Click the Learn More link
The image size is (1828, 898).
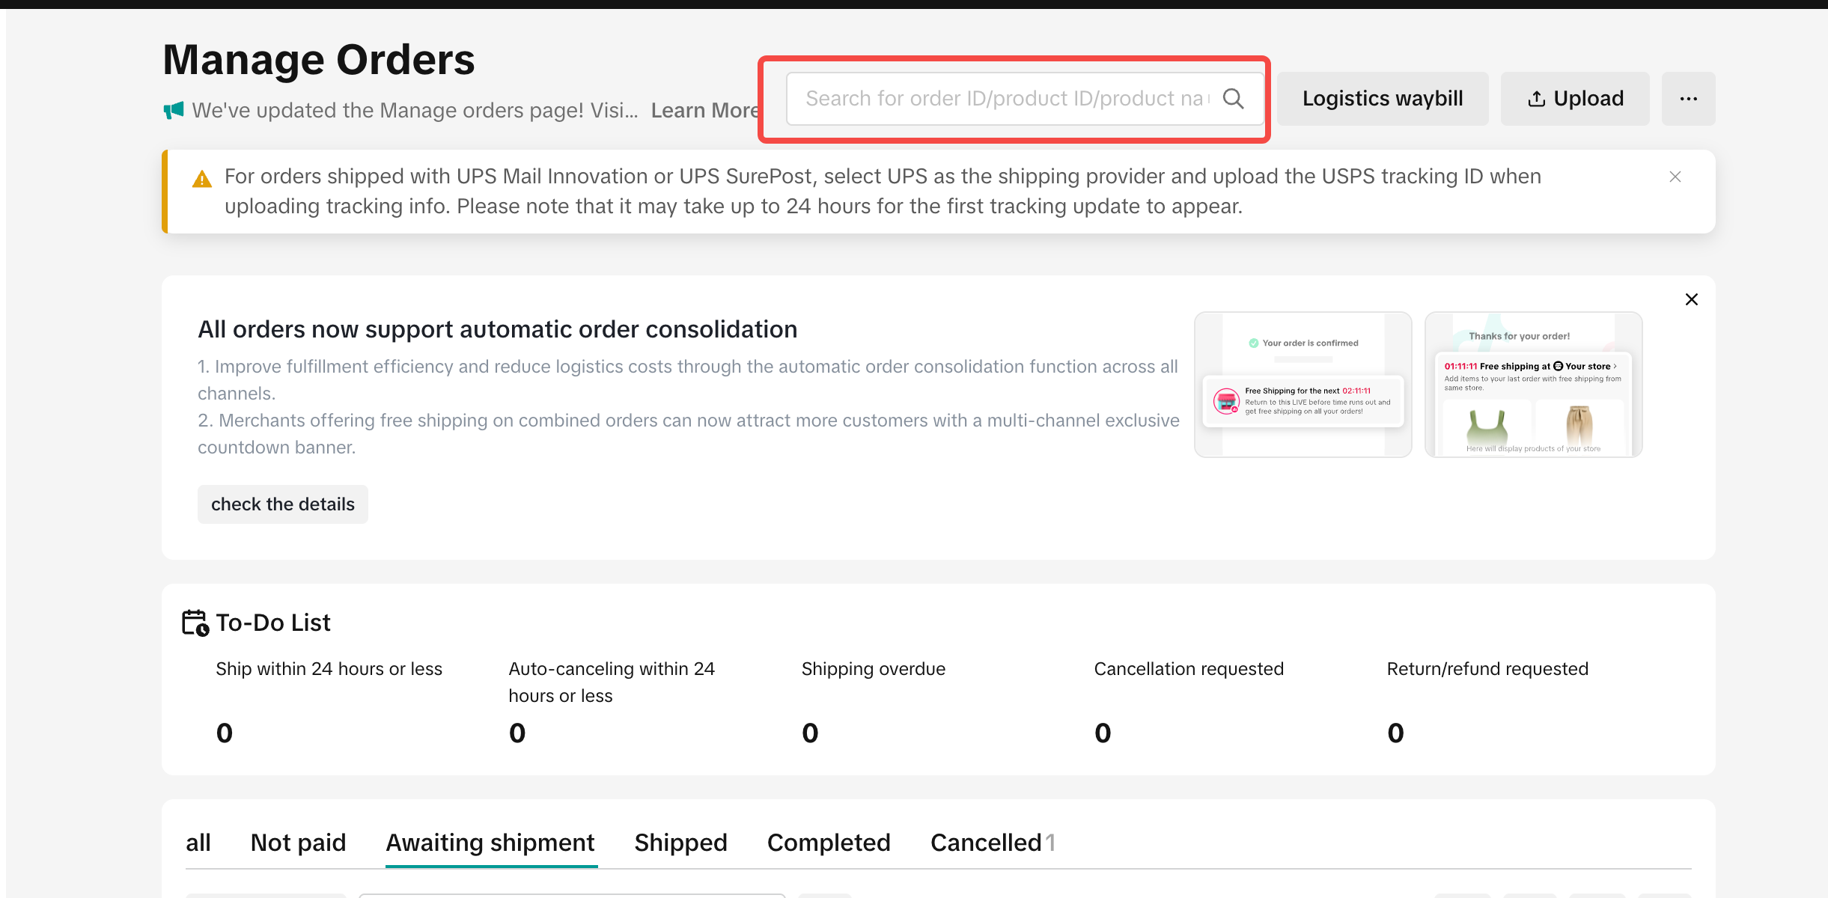click(x=705, y=111)
